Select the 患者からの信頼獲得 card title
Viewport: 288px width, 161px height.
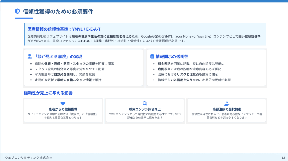click(63, 109)
